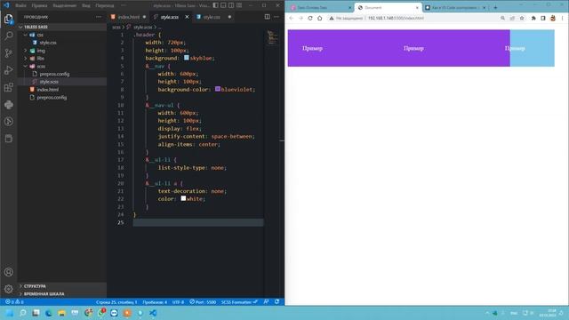569x320 pixels.
Task: Open the Chrome side panel icon
Action: coord(543,18)
